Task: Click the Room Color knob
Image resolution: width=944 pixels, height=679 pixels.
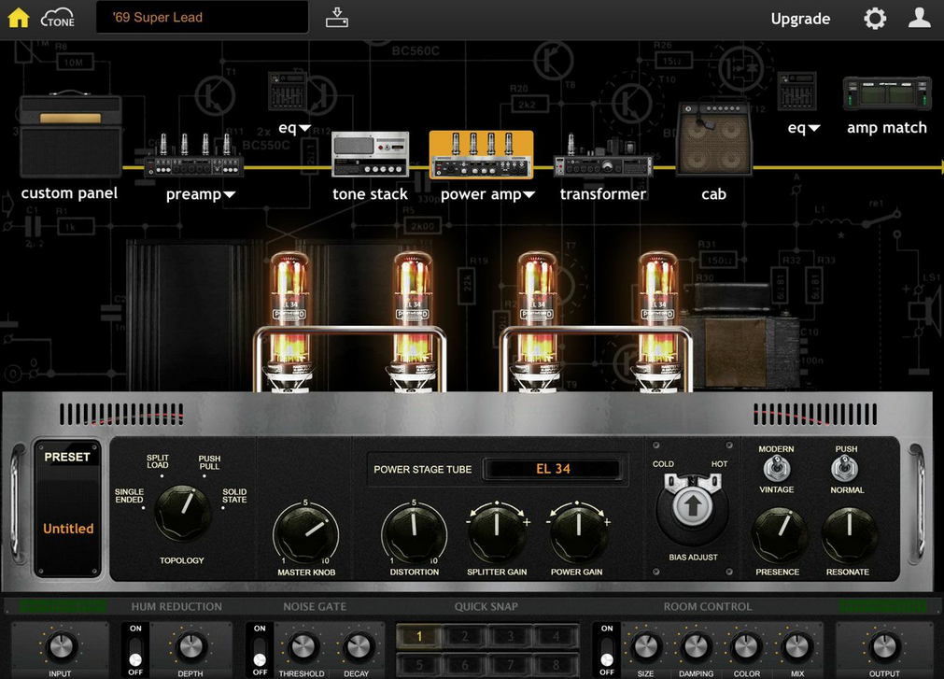Action: (x=746, y=646)
